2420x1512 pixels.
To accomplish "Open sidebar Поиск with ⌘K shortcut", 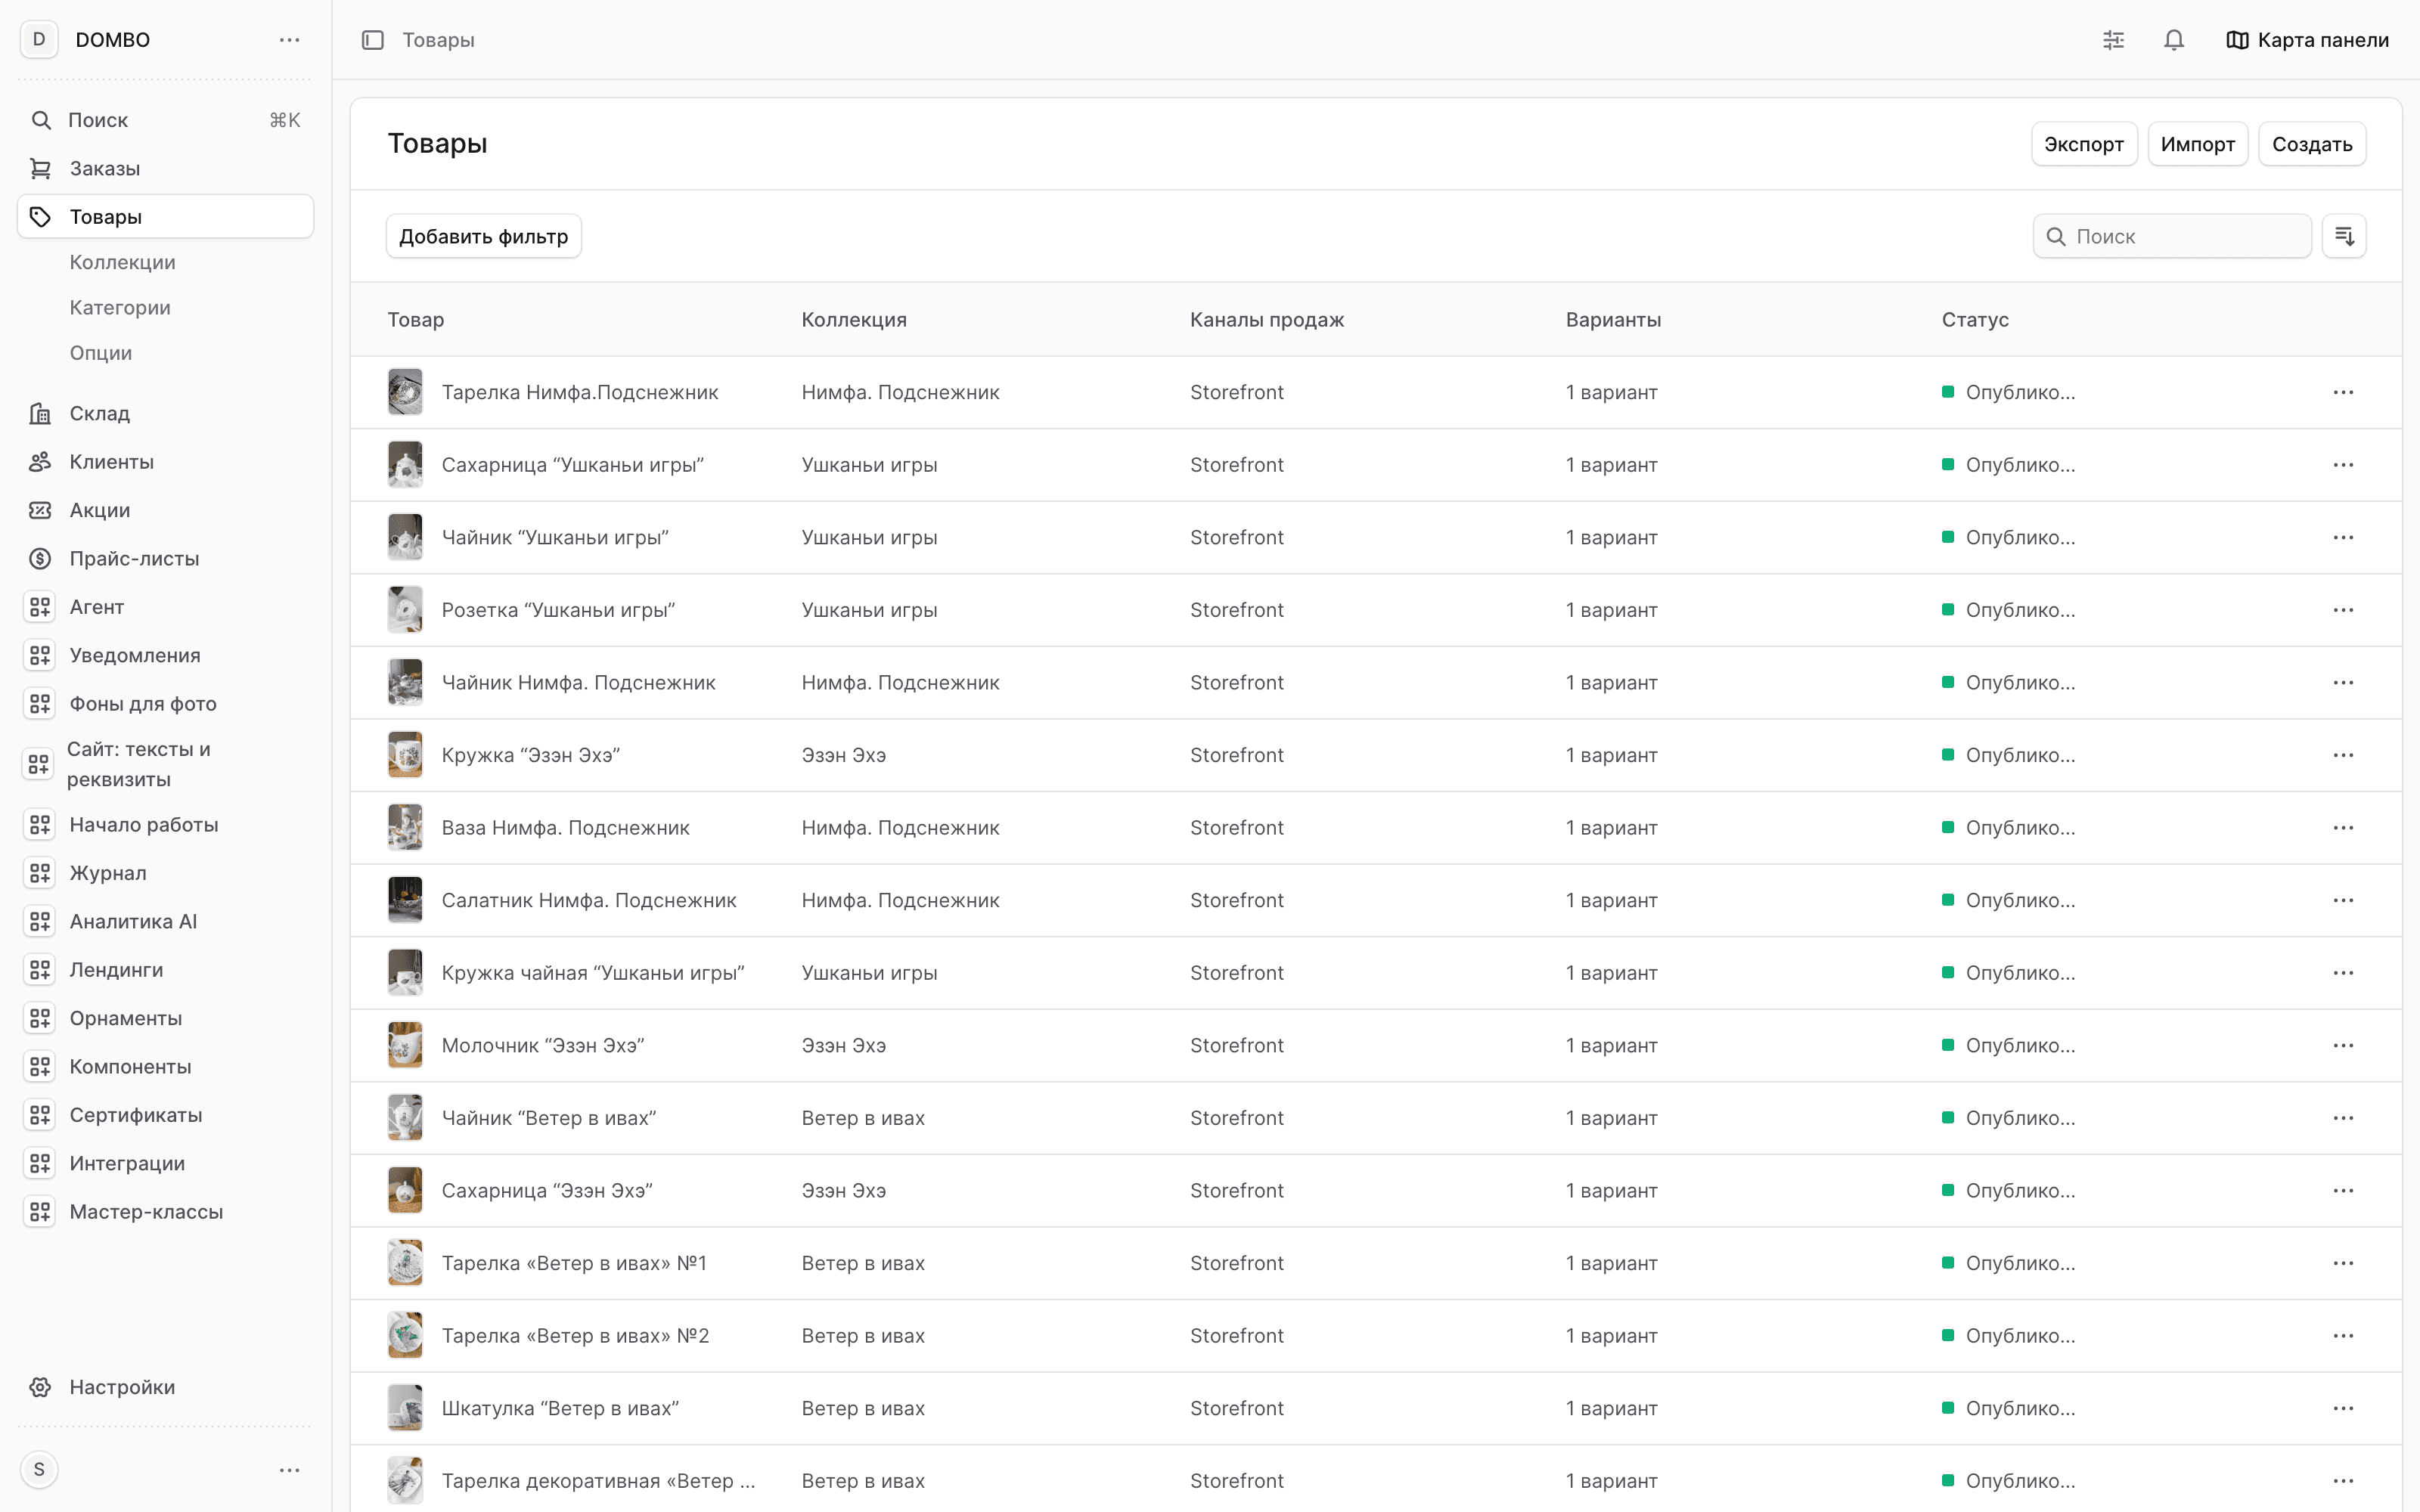I will 165,120.
